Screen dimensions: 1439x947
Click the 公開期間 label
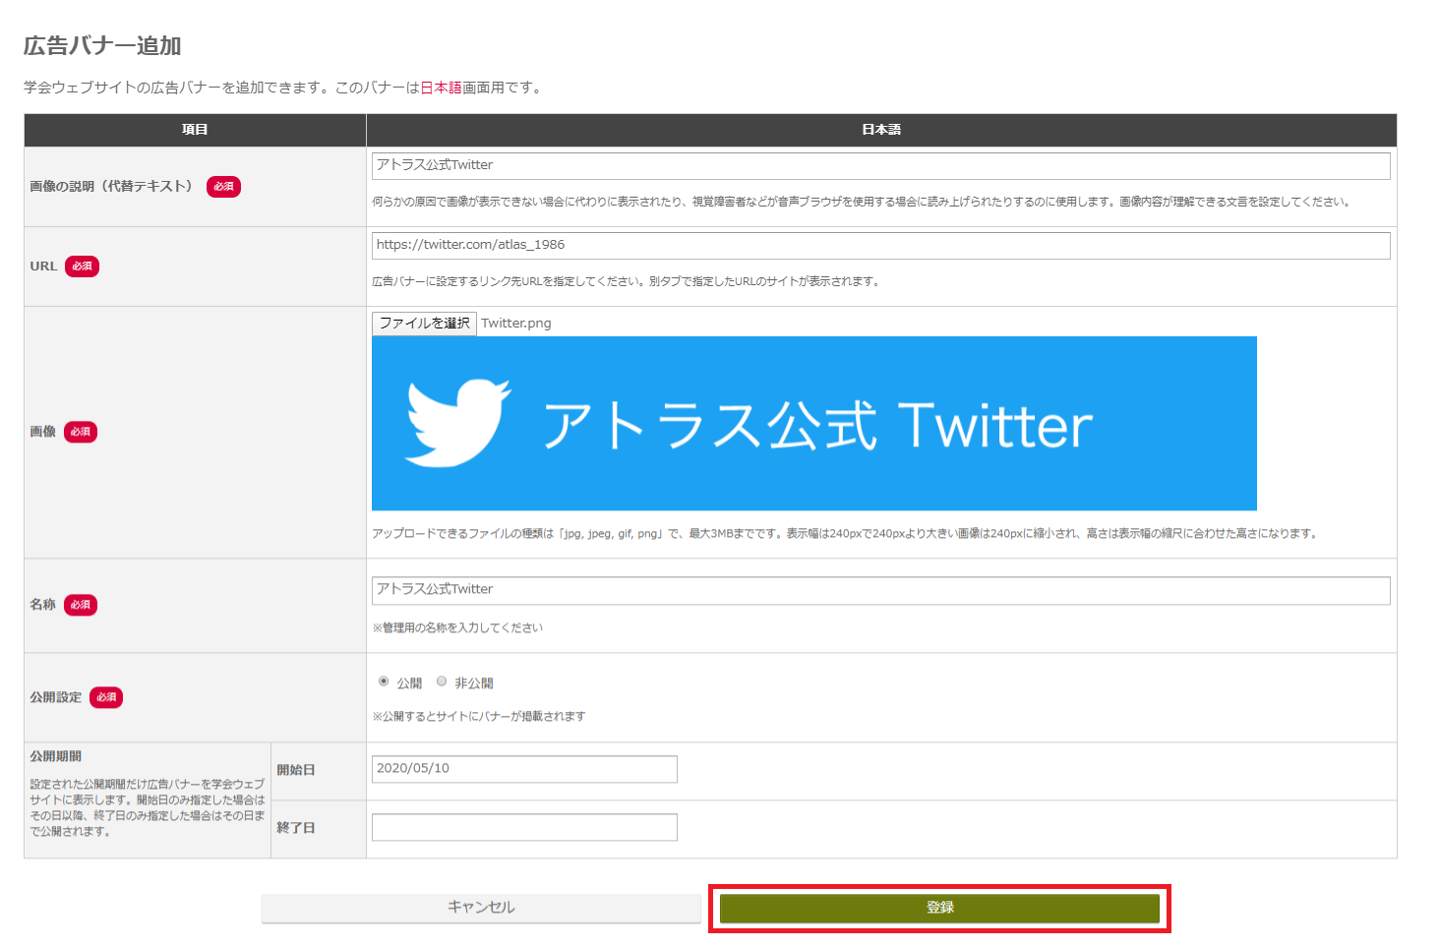(x=55, y=756)
